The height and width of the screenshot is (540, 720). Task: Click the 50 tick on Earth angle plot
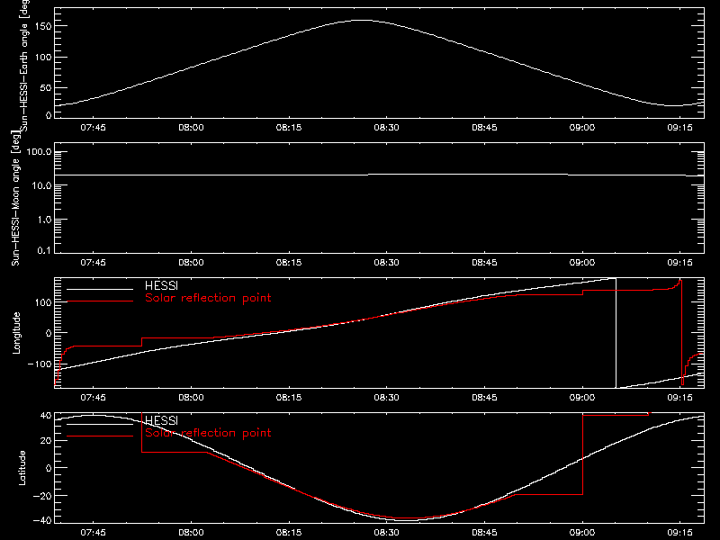(46, 87)
